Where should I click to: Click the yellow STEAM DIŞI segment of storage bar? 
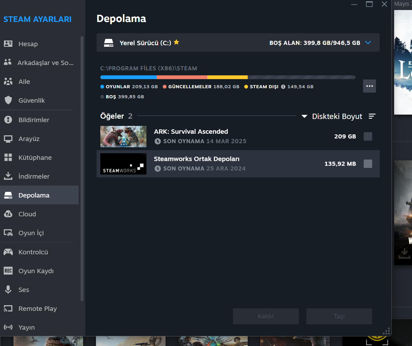227,77
